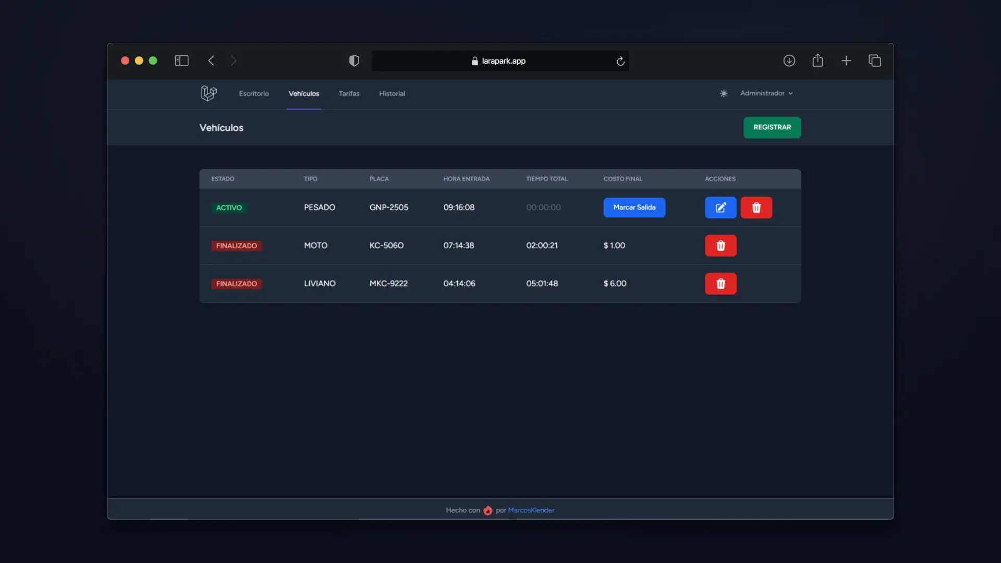This screenshot has height=563, width=1001.
Task: Go to the Escritorio tab
Action: tap(254, 94)
